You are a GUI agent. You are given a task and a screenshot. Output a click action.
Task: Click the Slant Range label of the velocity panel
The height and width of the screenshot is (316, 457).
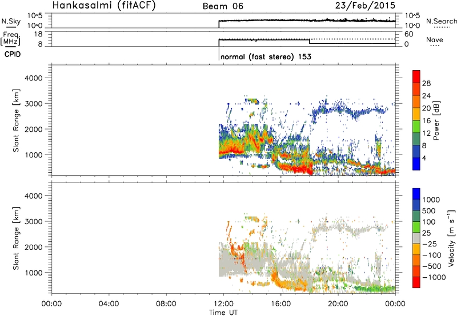click(16, 238)
